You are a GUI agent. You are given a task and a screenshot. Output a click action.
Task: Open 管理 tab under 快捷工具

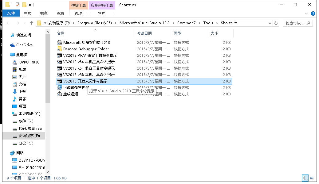[78, 13]
